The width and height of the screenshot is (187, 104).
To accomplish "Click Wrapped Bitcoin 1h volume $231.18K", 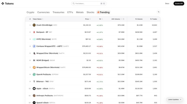I will tap(139, 67).
